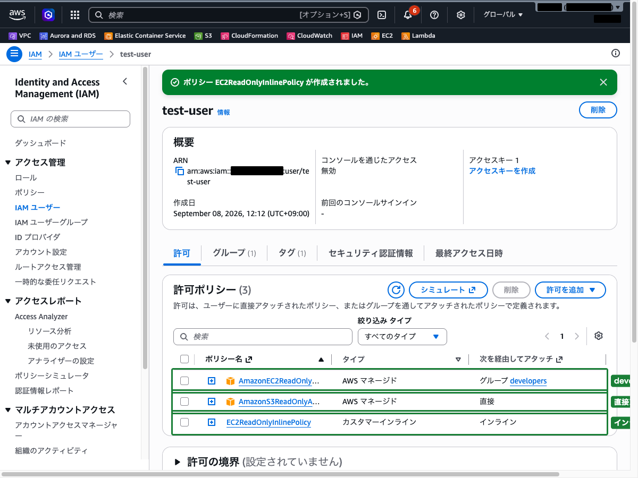The height and width of the screenshot is (478, 638).
Task: Open ロール in the side navigation
Action: click(26, 177)
